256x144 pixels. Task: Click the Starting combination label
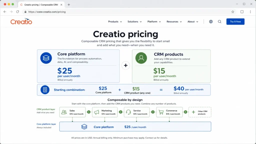(69, 90)
